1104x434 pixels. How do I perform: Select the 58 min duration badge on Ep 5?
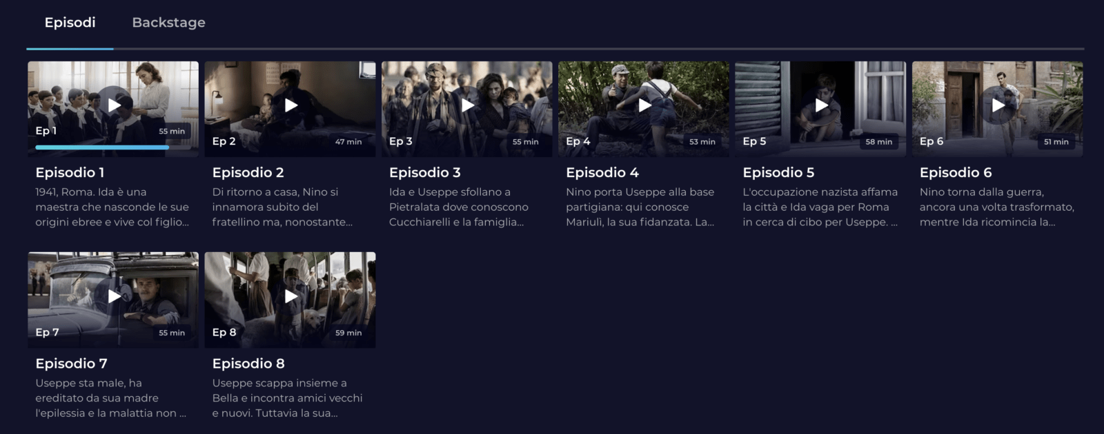(x=879, y=141)
